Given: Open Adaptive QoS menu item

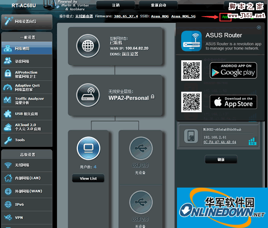Looking at the screenshot, I should 27,87.
